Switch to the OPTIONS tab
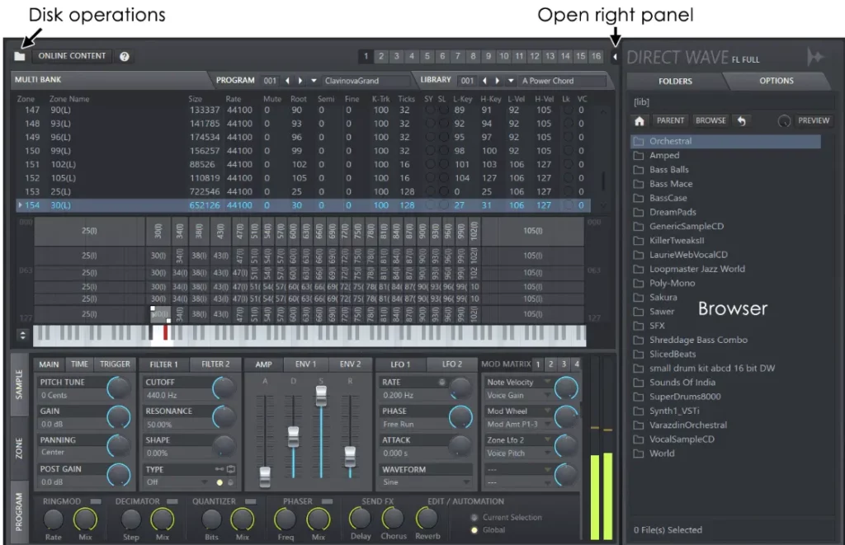The height and width of the screenshot is (545, 845). point(779,82)
